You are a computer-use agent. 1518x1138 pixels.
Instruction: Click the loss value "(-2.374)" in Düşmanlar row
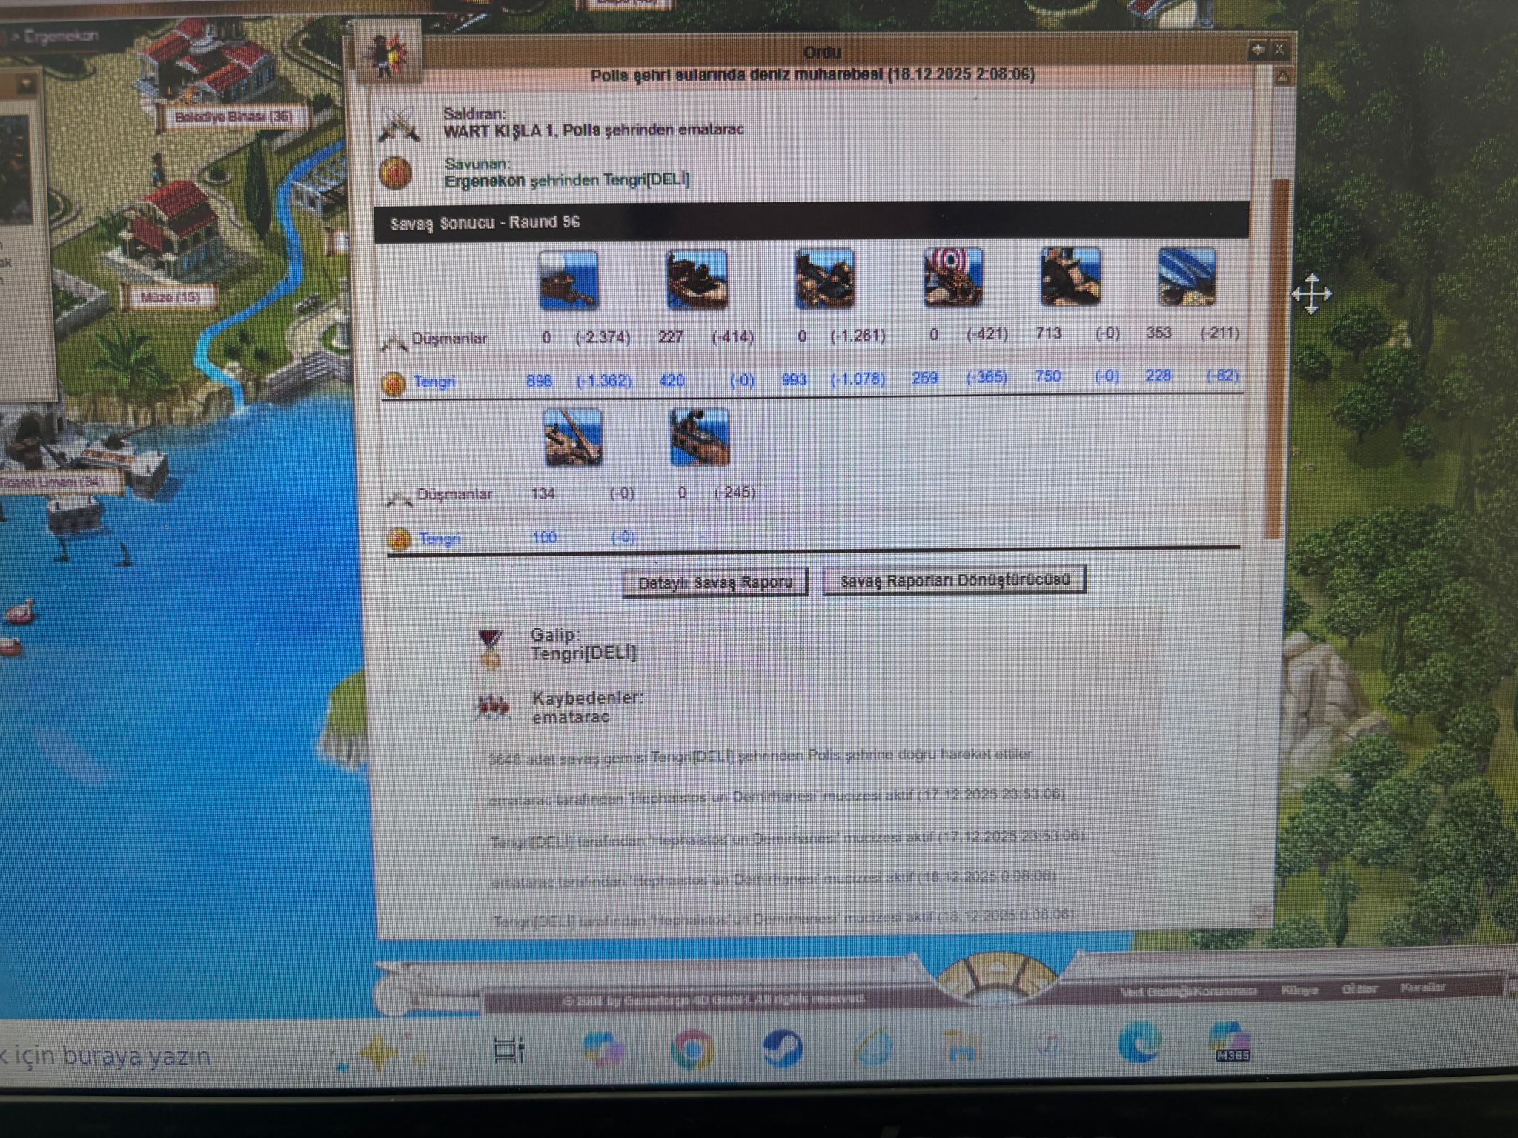coord(603,338)
